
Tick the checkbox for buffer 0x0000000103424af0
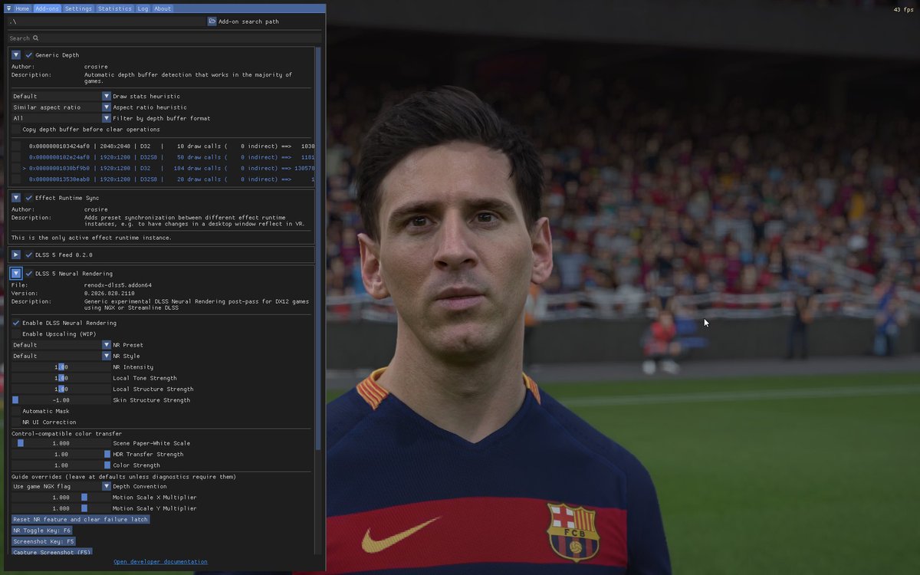point(16,146)
